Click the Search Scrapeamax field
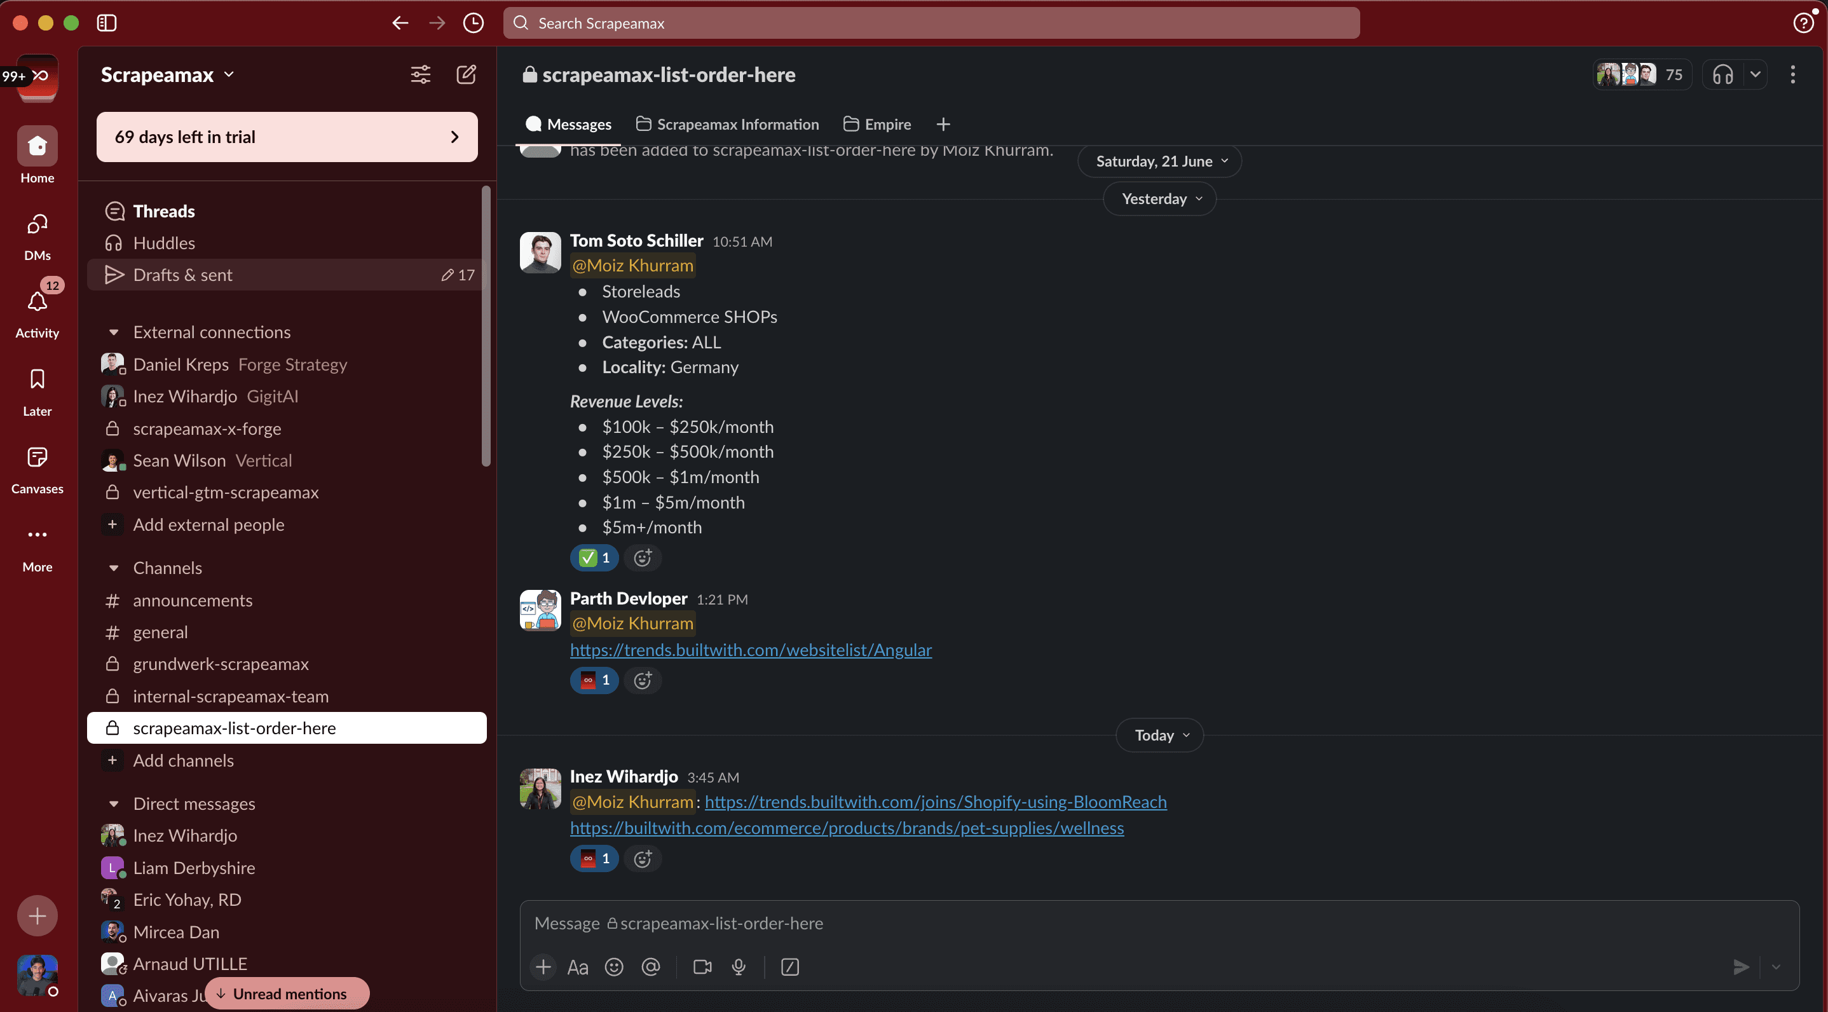Image resolution: width=1828 pixels, height=1012 pixels. pos(931,23)
